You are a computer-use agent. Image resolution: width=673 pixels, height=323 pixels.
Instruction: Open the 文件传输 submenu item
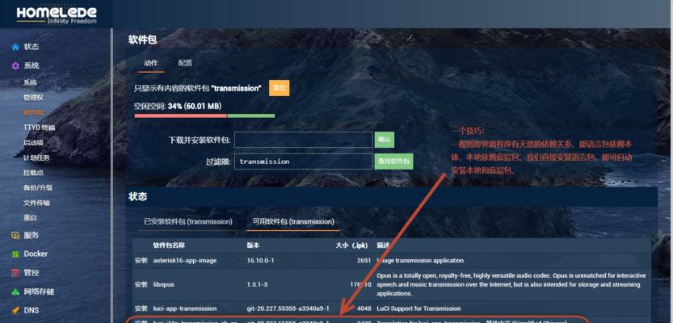(x=36, y=203)
